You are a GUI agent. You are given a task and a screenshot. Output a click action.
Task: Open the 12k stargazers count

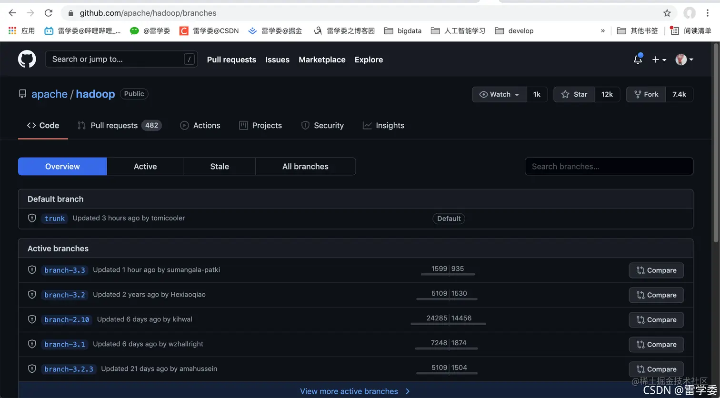click(x=607, y=94)
